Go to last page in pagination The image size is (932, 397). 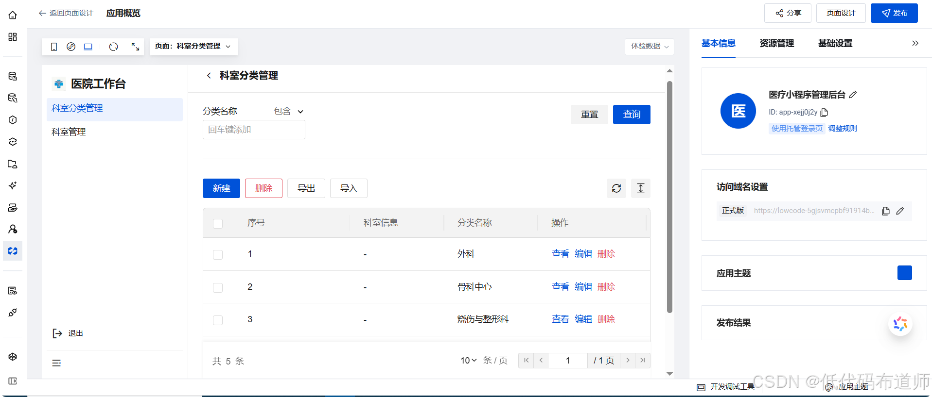tap(643, 361)
